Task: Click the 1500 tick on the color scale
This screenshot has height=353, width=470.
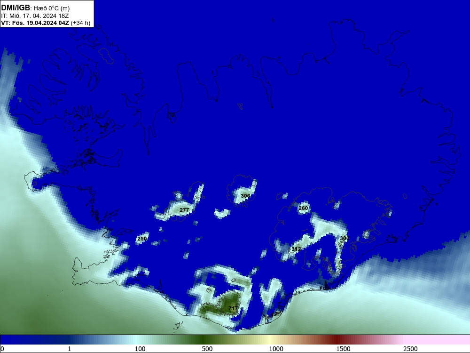Action: [x=343, y=349]
